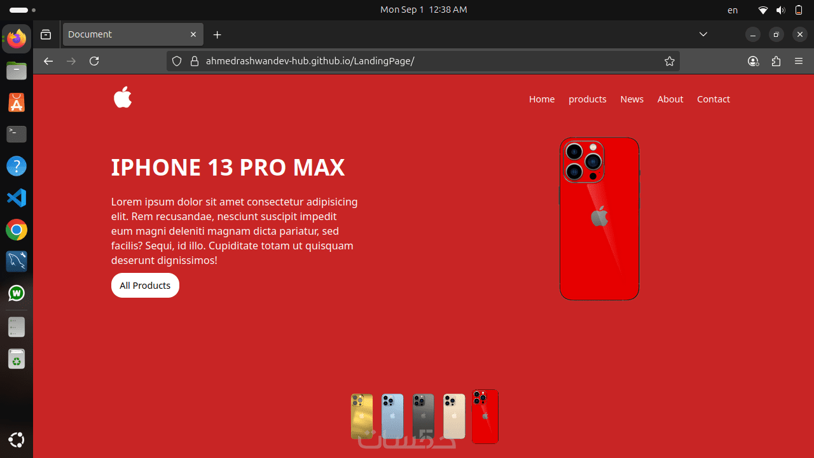Go back with the browser back arrow
Image resolution: width=814 pixels, height=458 pixels.
[48, 61]
